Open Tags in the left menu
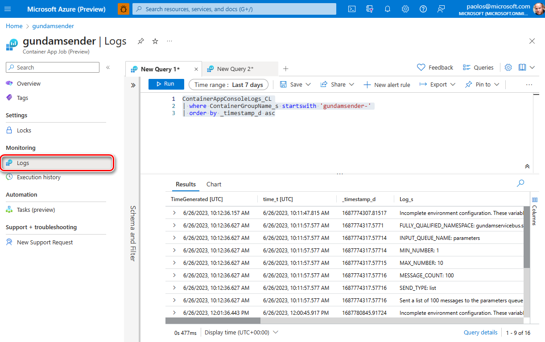The height and width of the screenshot is (342, 545). pos(22,98)
